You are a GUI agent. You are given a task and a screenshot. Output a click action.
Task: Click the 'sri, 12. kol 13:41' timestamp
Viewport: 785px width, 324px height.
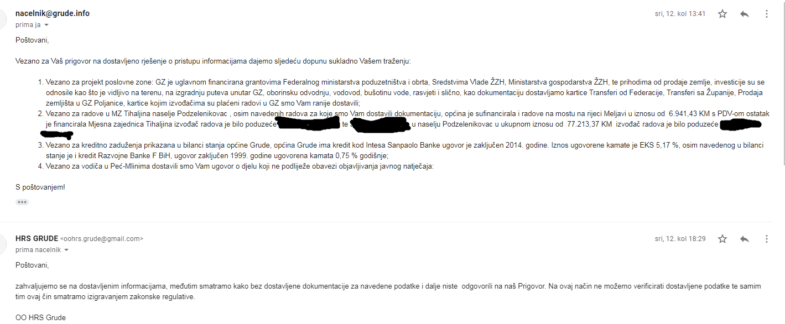[x=680, y=14]
